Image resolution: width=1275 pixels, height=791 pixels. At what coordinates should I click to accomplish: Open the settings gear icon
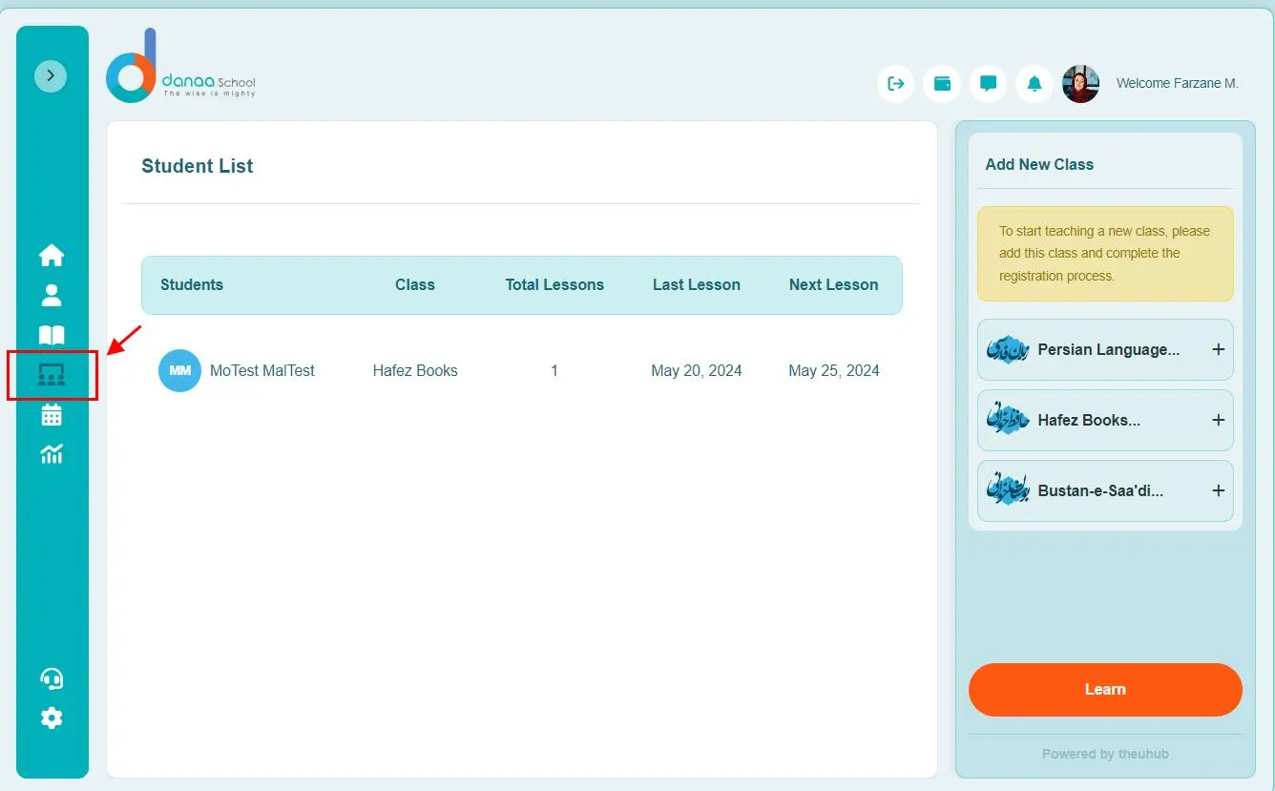52,718
